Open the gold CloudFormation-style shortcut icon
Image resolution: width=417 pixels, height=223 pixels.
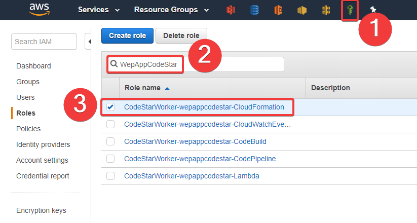pos(326,10)
